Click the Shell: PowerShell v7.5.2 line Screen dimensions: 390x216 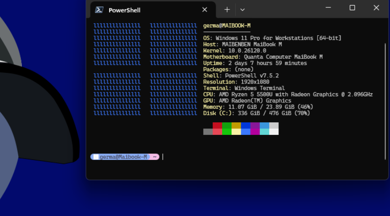pyautogui.click(x=241, y=76)
